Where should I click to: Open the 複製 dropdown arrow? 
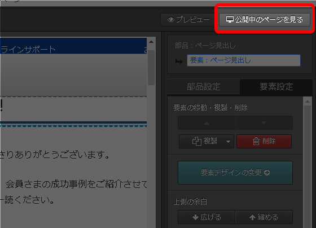228,142
